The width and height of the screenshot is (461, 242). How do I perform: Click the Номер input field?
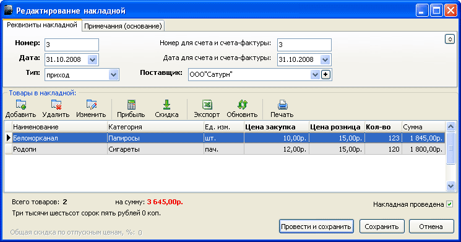click(72, 45)
